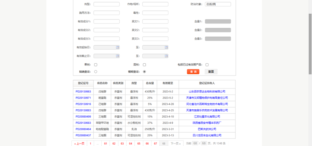Focus the 英文3 input field
The width and height of the screenshot is (312, 146).
[x=155, y=39]
